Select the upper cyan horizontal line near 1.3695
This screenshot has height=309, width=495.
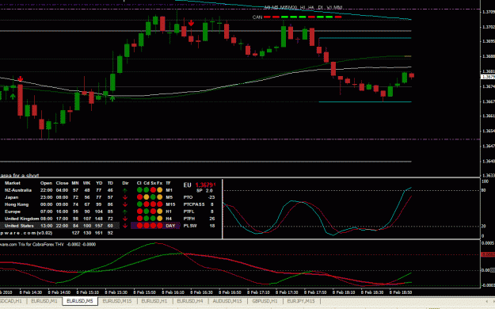(x=365, y=38)
